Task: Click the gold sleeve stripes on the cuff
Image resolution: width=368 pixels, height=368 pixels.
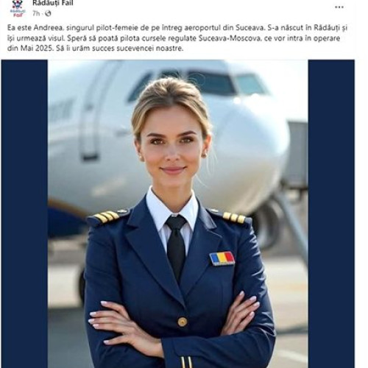Action: point(187,361)
